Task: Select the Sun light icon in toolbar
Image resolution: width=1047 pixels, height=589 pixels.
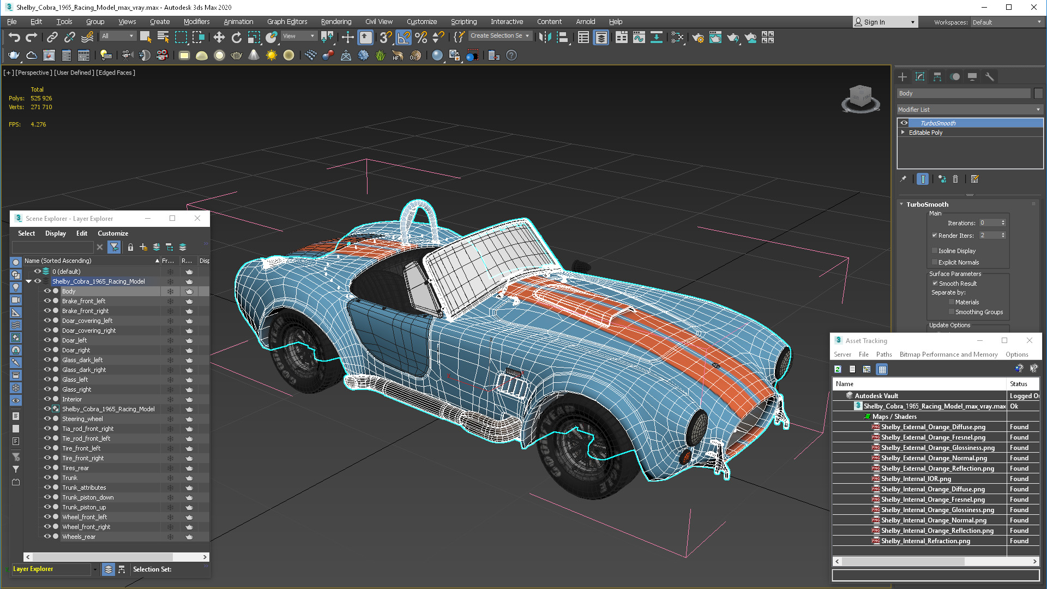Action: pyautogui.click(x=271, y=55)
